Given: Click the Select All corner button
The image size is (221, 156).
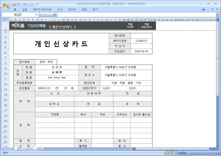Looking at the screenshot, I should click(x=6, y=20).
